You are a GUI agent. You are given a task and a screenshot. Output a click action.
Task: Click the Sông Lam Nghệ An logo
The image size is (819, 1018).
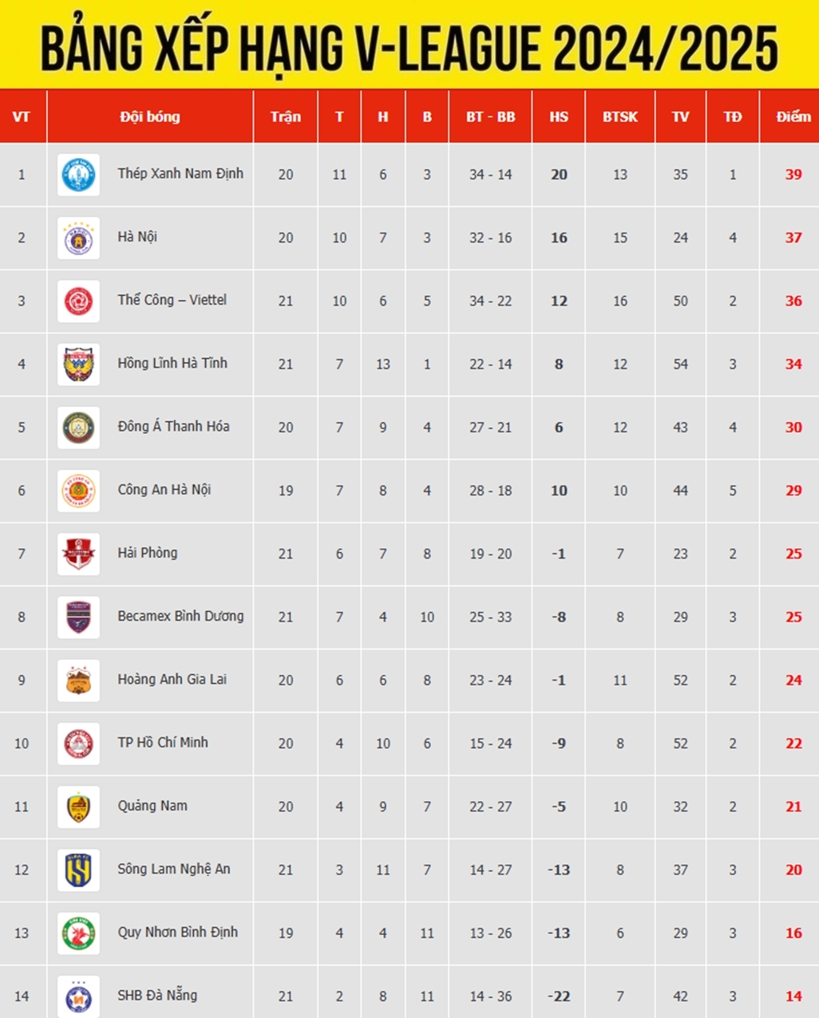tap(78, 870)
